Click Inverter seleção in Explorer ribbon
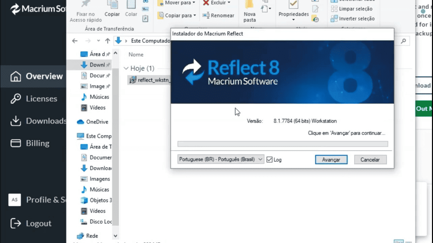Viewport: 433px width, 243px height. point(353,19)
